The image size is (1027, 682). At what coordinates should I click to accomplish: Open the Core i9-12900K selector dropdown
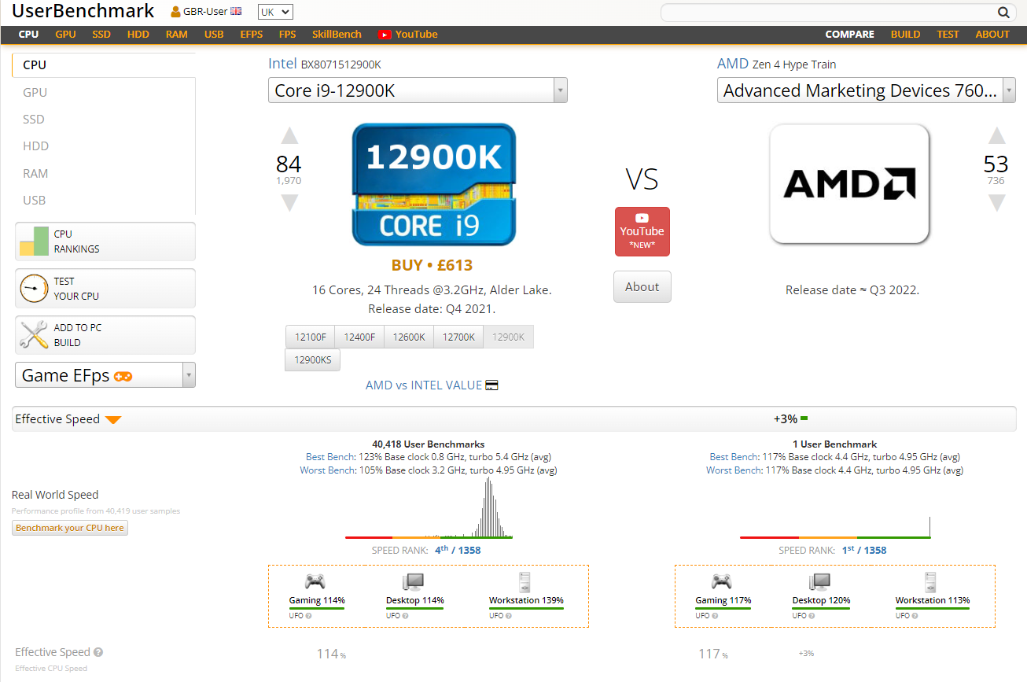pos(418,90)
